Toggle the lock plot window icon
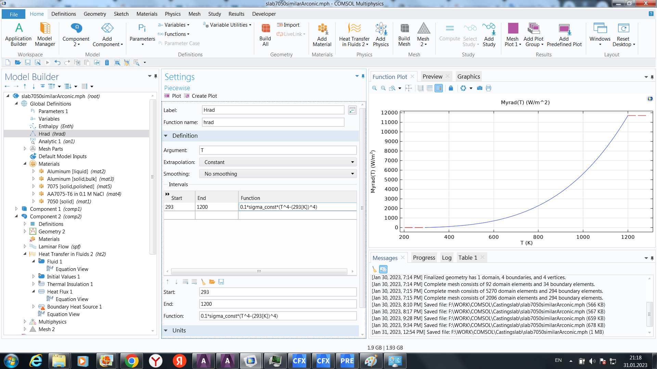The height and width of the screenshot is (369, 657). pyautogui.click(x=451, y=88)
